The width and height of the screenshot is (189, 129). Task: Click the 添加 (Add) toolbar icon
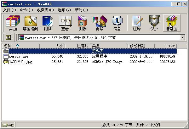click(13, 23)
